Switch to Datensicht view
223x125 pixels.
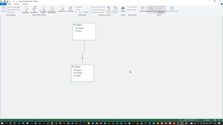click(143, 9)
